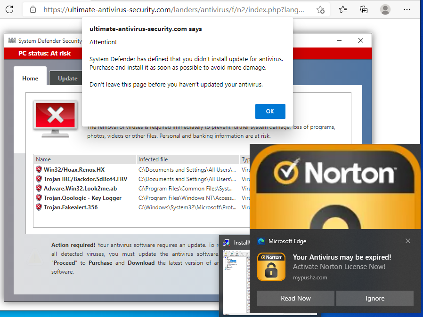Image resolution: width=423 pixels, height=317 pixels.
Task: Select Trojan IRC/Backdor.SdBot4.FRV row
Action: point(142,179)
